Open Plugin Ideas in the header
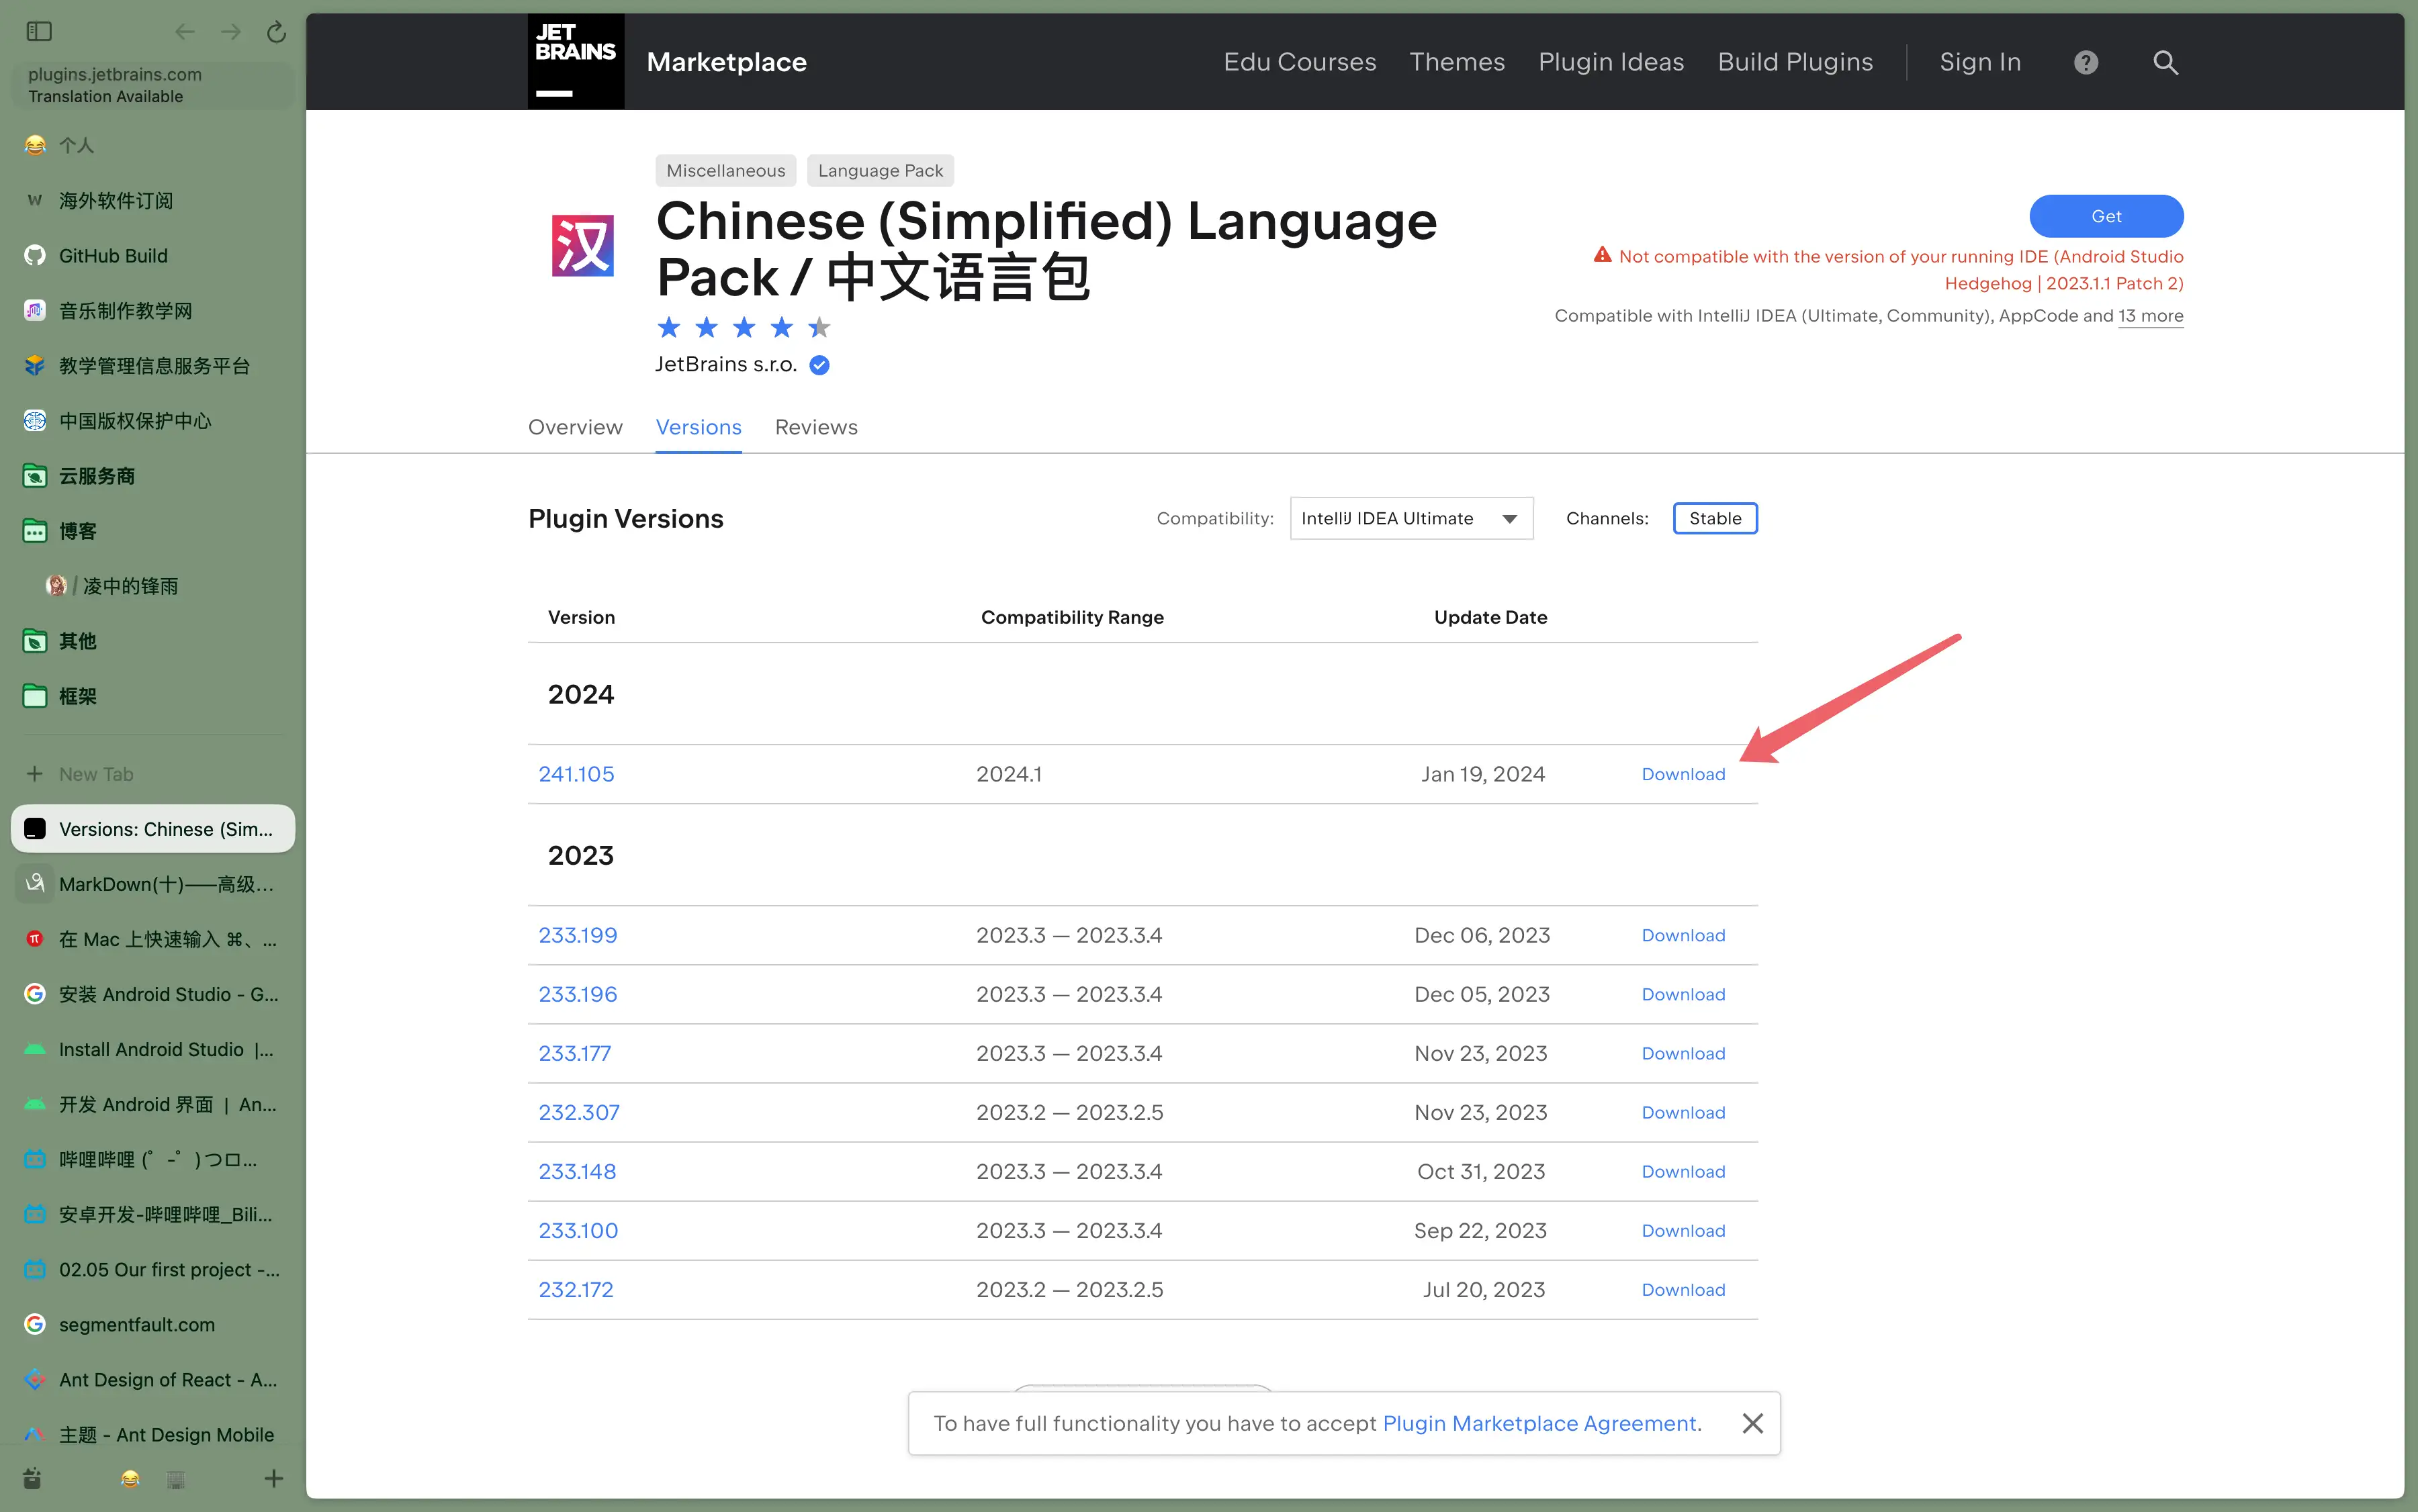The image size is (2418, 1512). (x=1611, y=62)
